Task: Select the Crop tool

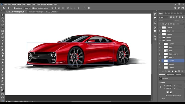Action: coord(2,28)
